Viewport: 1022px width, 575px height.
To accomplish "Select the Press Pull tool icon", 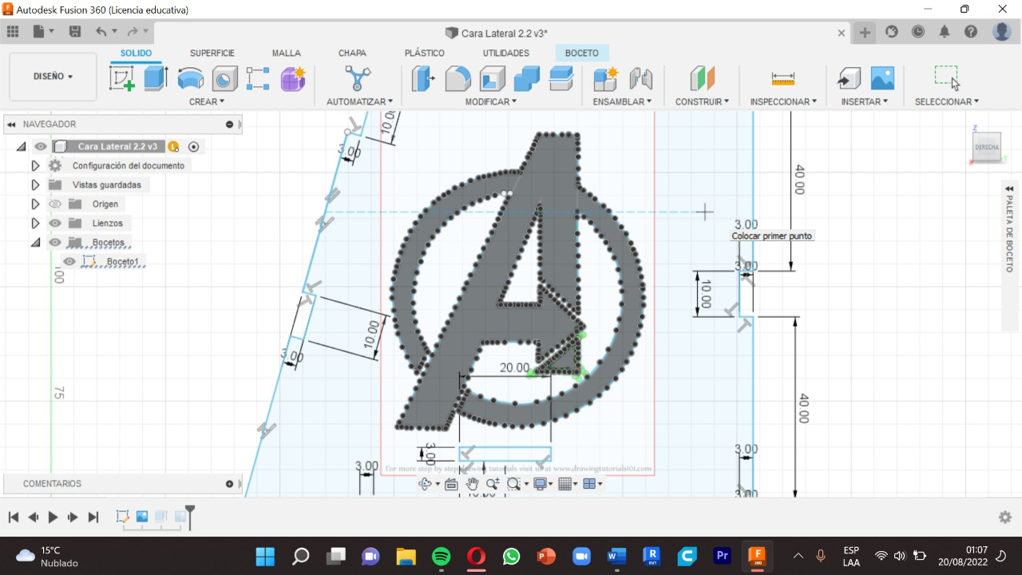I will (x=422, y=78).
